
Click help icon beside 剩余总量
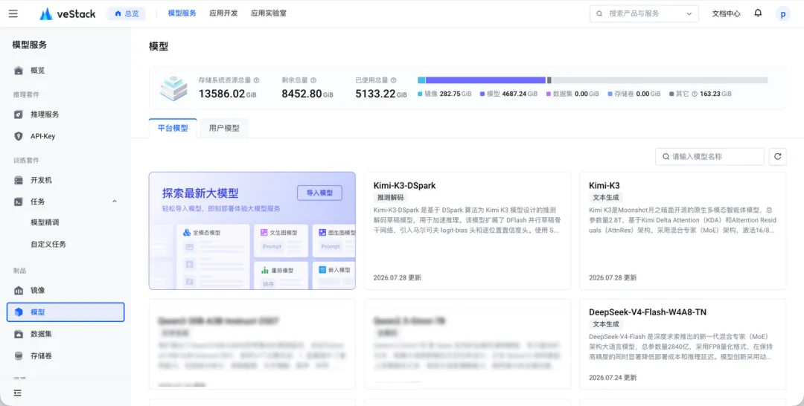click(x=313, y=80)
